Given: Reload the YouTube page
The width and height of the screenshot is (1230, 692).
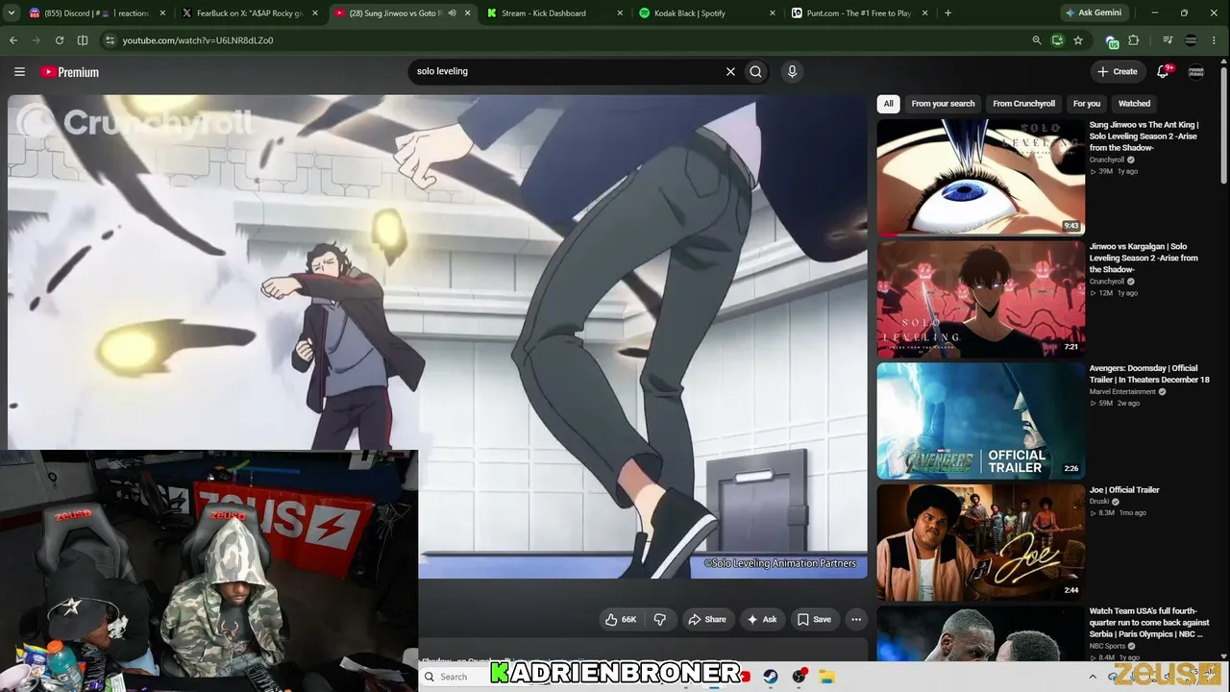Looking at the screenshot, I should coord(60,40).
